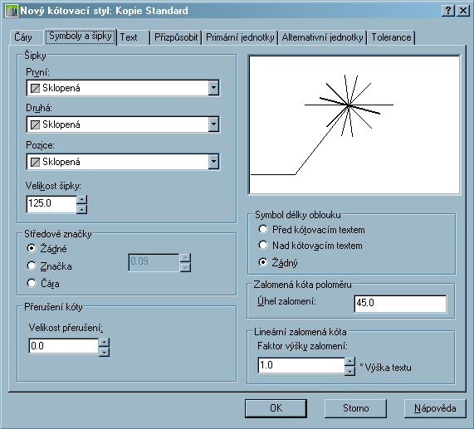
Task: Decrease Velikost přerušení with down spinner
Action: (x=104, y=352)
